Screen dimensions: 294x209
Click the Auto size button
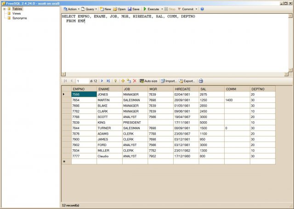(x=148, y=80)
